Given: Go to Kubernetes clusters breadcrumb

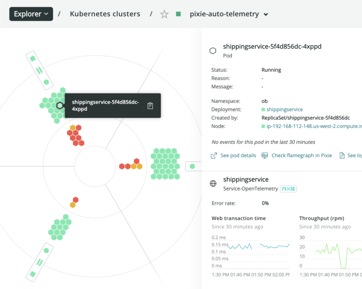Looking at the screenshot, I should click(105, 14).
